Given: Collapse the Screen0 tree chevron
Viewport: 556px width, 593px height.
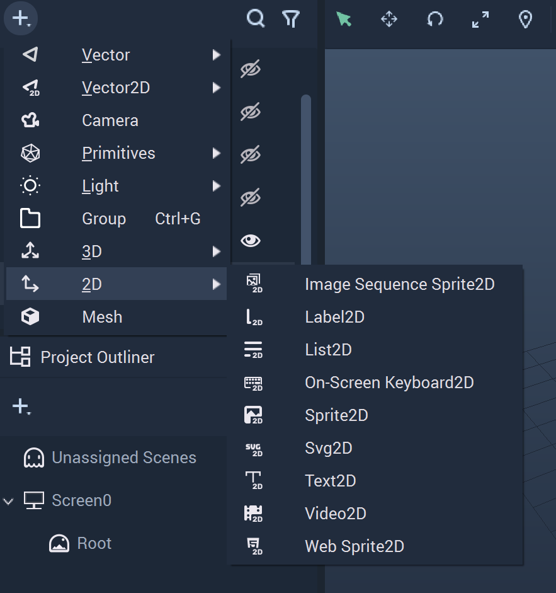Looking at the screenshot, I should tap(8, 502).
